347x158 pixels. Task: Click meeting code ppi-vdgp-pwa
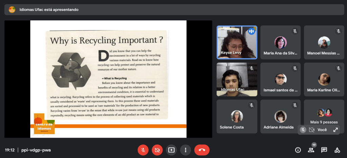[x=35, y=150]
